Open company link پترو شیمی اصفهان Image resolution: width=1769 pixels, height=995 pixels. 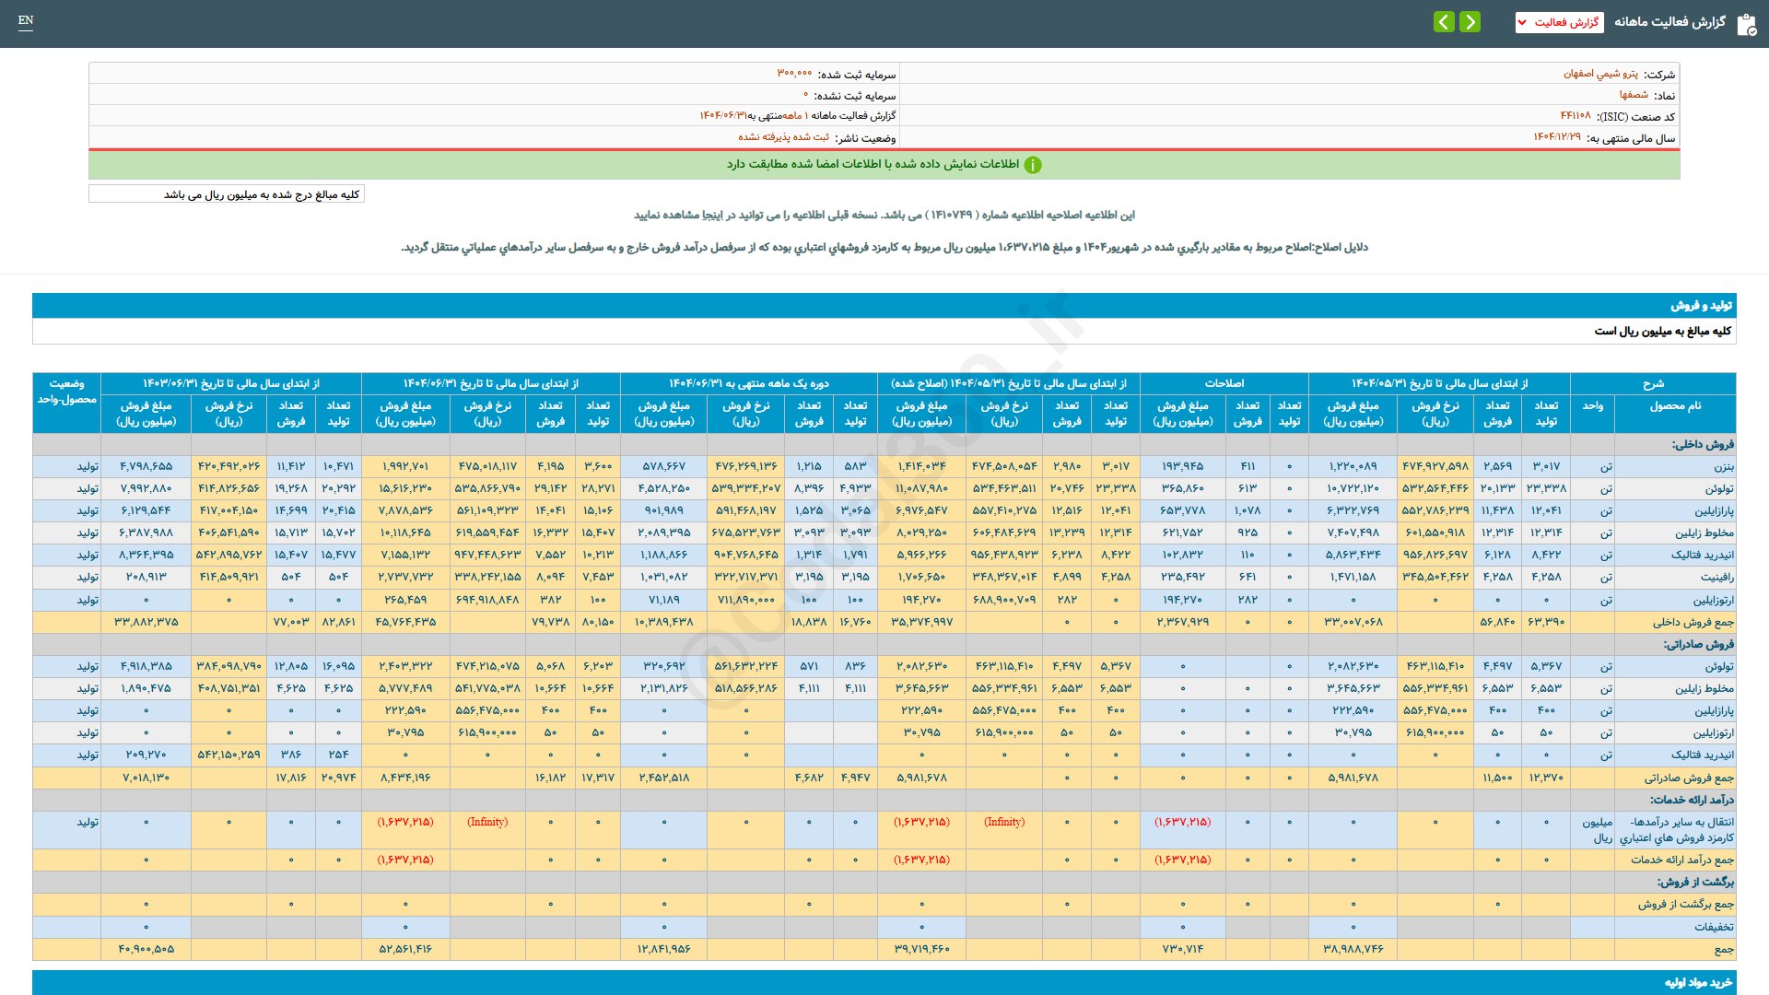1600,74
